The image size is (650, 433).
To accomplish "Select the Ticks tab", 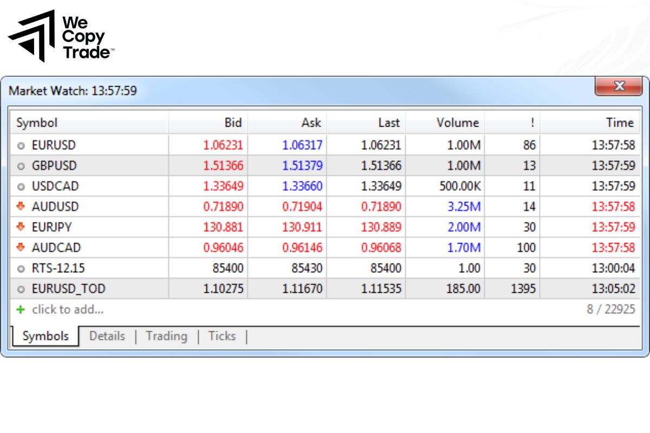I will pyautogui.click(x=222, y=336).
